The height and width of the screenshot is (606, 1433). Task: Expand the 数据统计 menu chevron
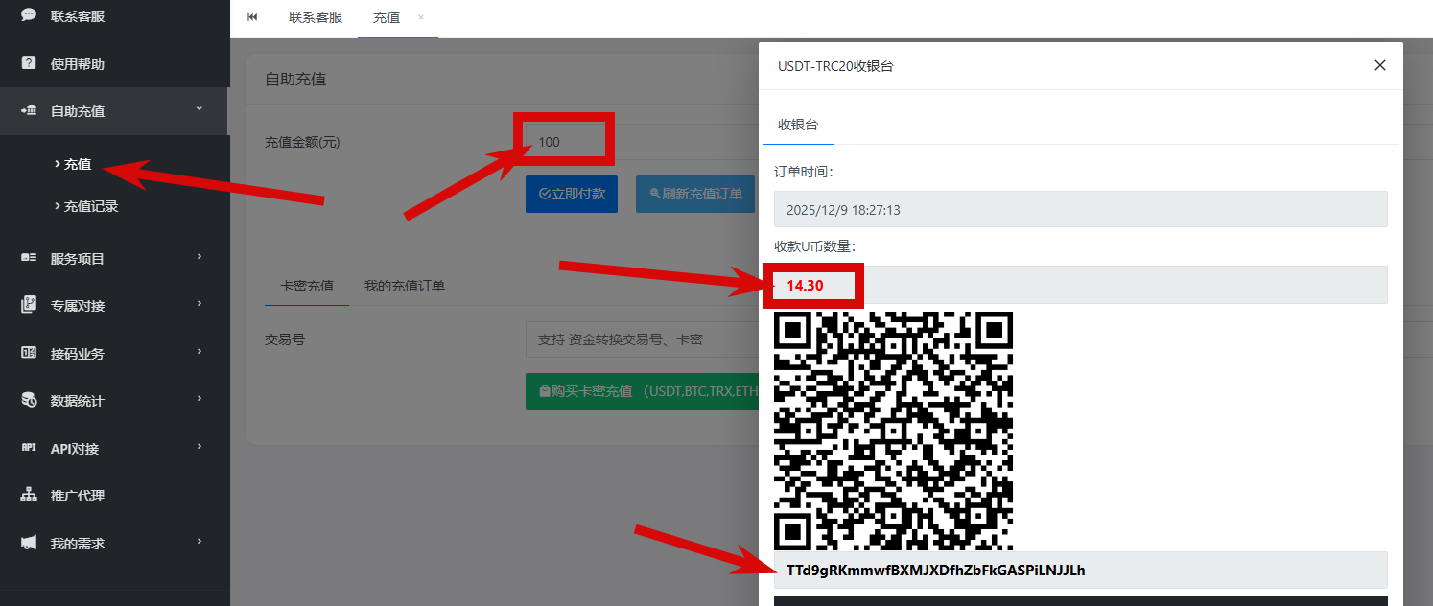200,399
